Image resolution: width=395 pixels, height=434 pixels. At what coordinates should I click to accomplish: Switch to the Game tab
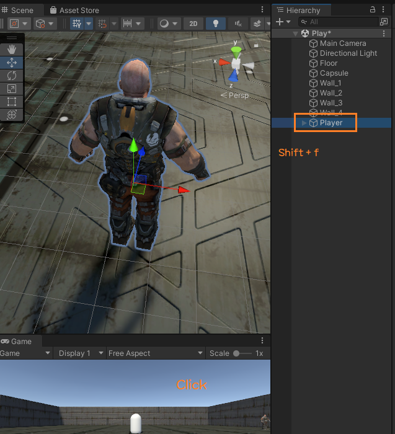tap(17, 341)
